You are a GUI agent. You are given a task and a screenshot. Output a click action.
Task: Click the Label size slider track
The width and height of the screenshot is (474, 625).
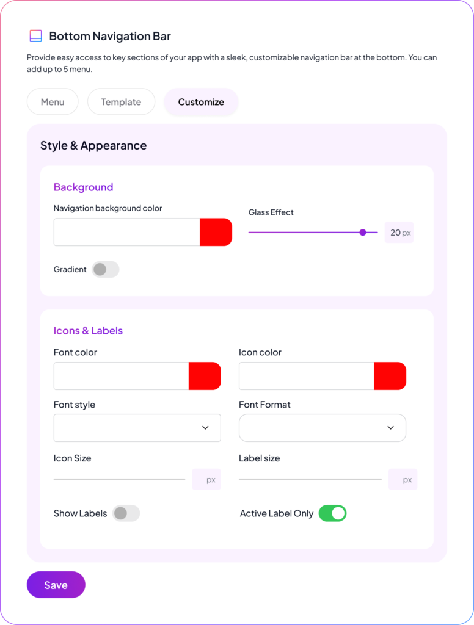coord(310,479)
